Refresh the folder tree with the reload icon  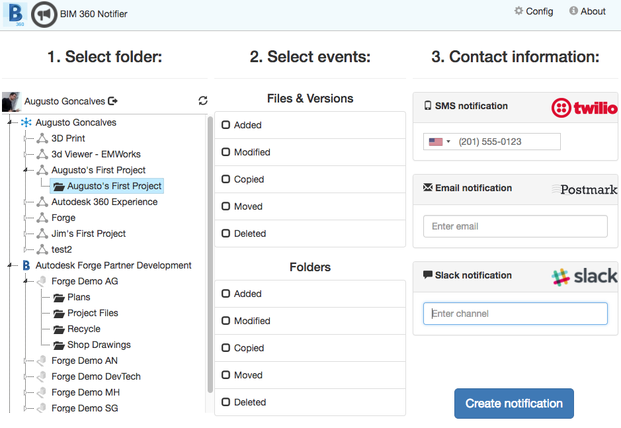point(203,101)
